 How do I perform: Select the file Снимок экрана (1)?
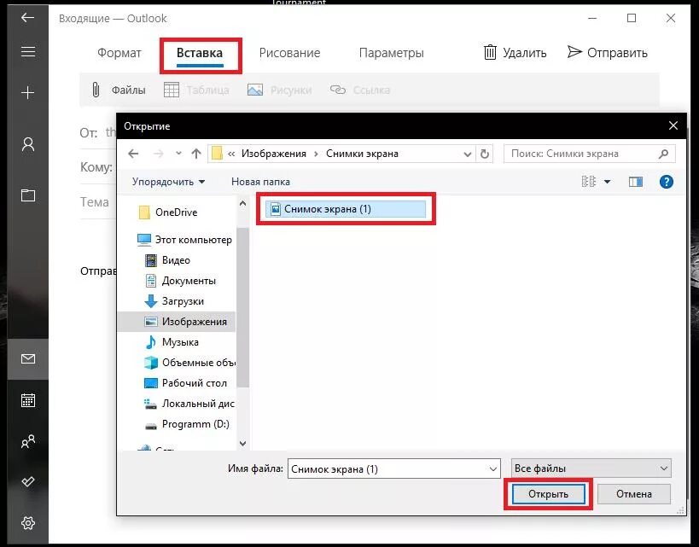coord(346,209)
